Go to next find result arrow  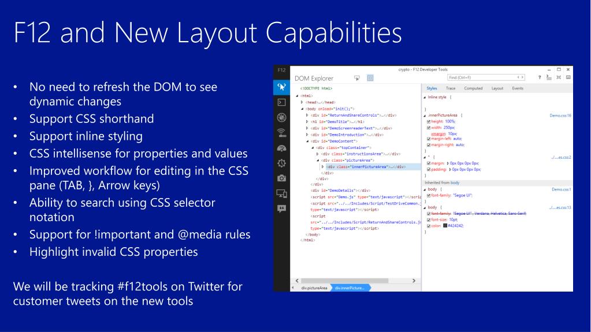click(x=522, y=77)
